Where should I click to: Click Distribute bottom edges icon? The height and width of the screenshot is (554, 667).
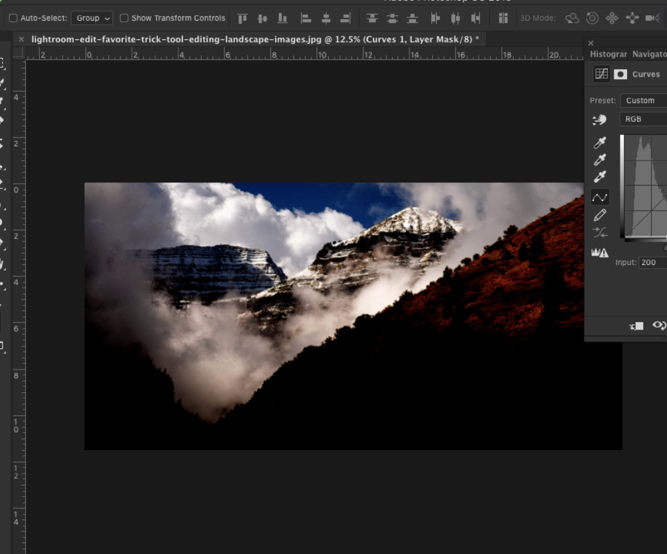coord(412,18)
